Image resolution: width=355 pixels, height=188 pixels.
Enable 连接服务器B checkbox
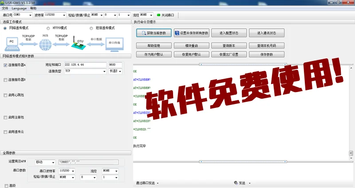5,80
